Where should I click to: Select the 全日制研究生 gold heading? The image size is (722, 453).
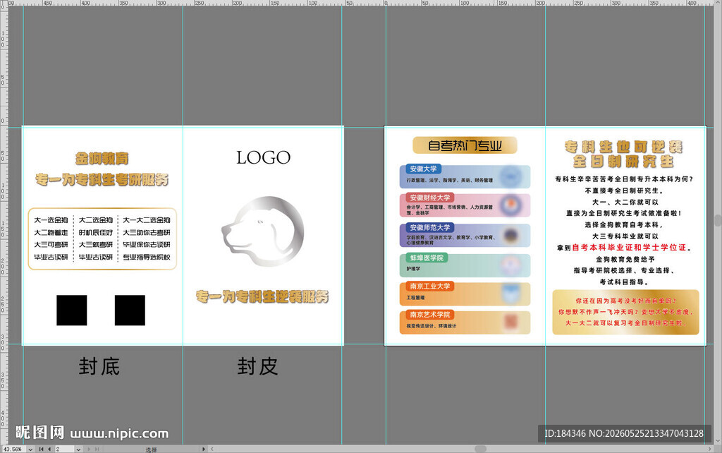(x=623, y=162)
